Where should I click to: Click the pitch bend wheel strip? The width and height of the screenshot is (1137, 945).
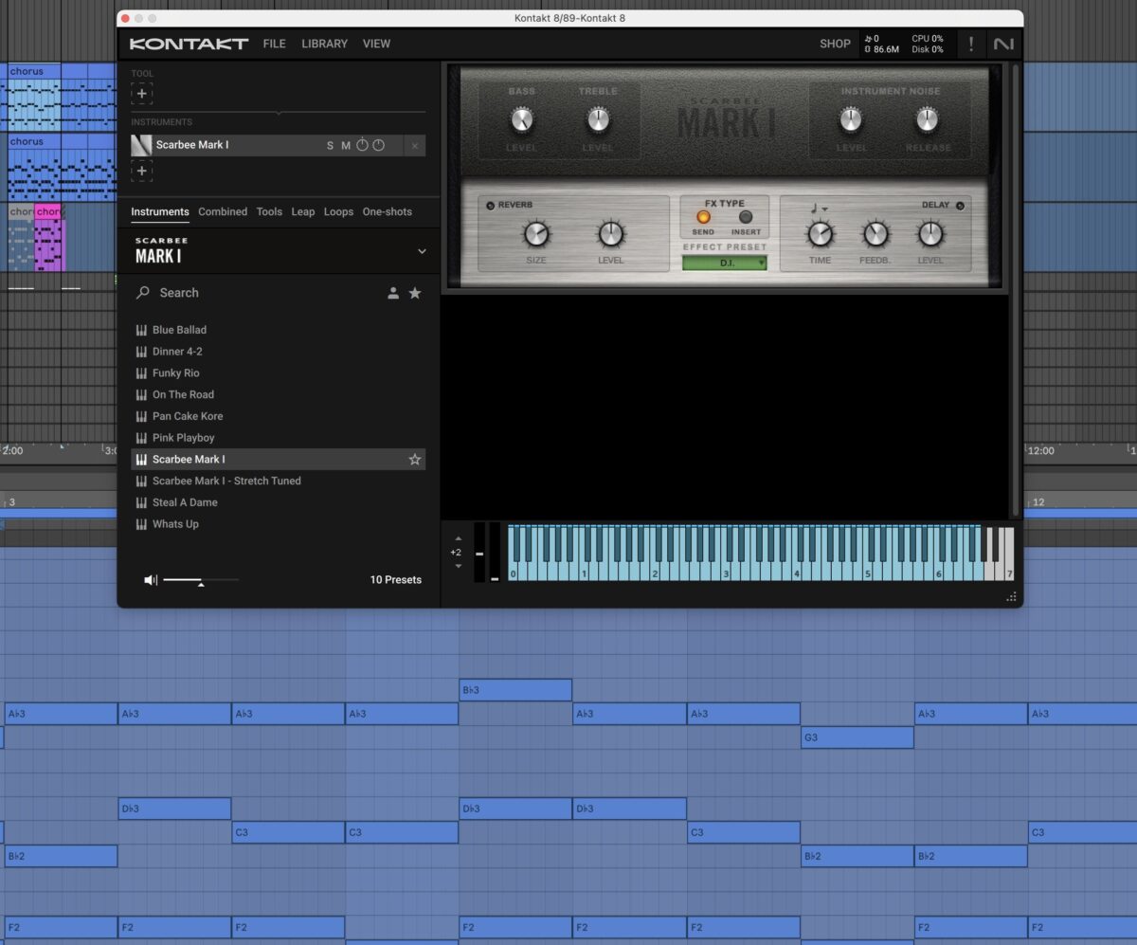pyautogui.click(x=479, y=552)
